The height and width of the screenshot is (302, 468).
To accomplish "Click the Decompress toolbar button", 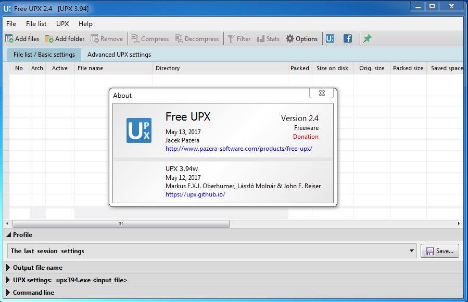I will tap(197, 39).
